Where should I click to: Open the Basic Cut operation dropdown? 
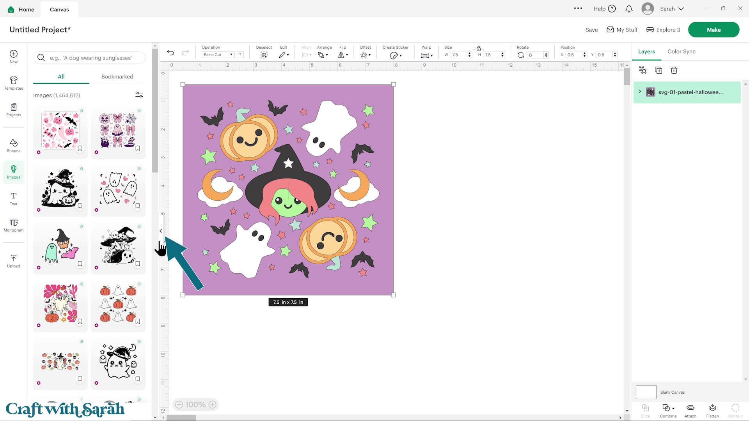pos(217,55)
